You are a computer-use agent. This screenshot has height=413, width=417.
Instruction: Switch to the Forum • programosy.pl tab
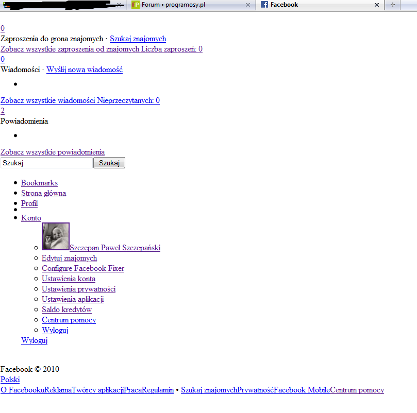[191, 5]
